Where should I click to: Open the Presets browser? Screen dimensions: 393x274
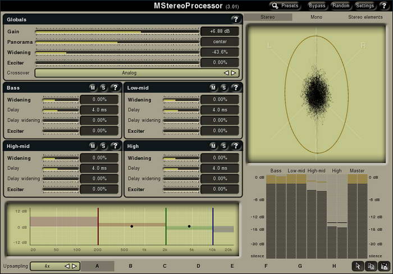[285, 6]
